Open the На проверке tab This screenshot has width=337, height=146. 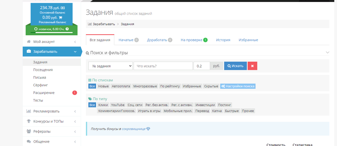click(194, 40)
